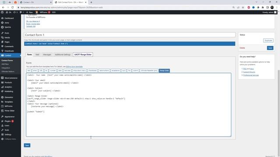The image size is (280, 157).
Task: Insert an email form-tag
Action: [x=35, y=71]
